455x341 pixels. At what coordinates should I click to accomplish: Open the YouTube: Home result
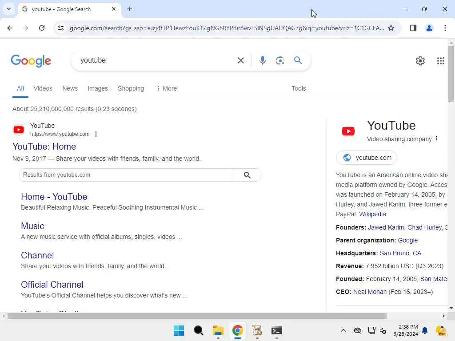(44, 147)
